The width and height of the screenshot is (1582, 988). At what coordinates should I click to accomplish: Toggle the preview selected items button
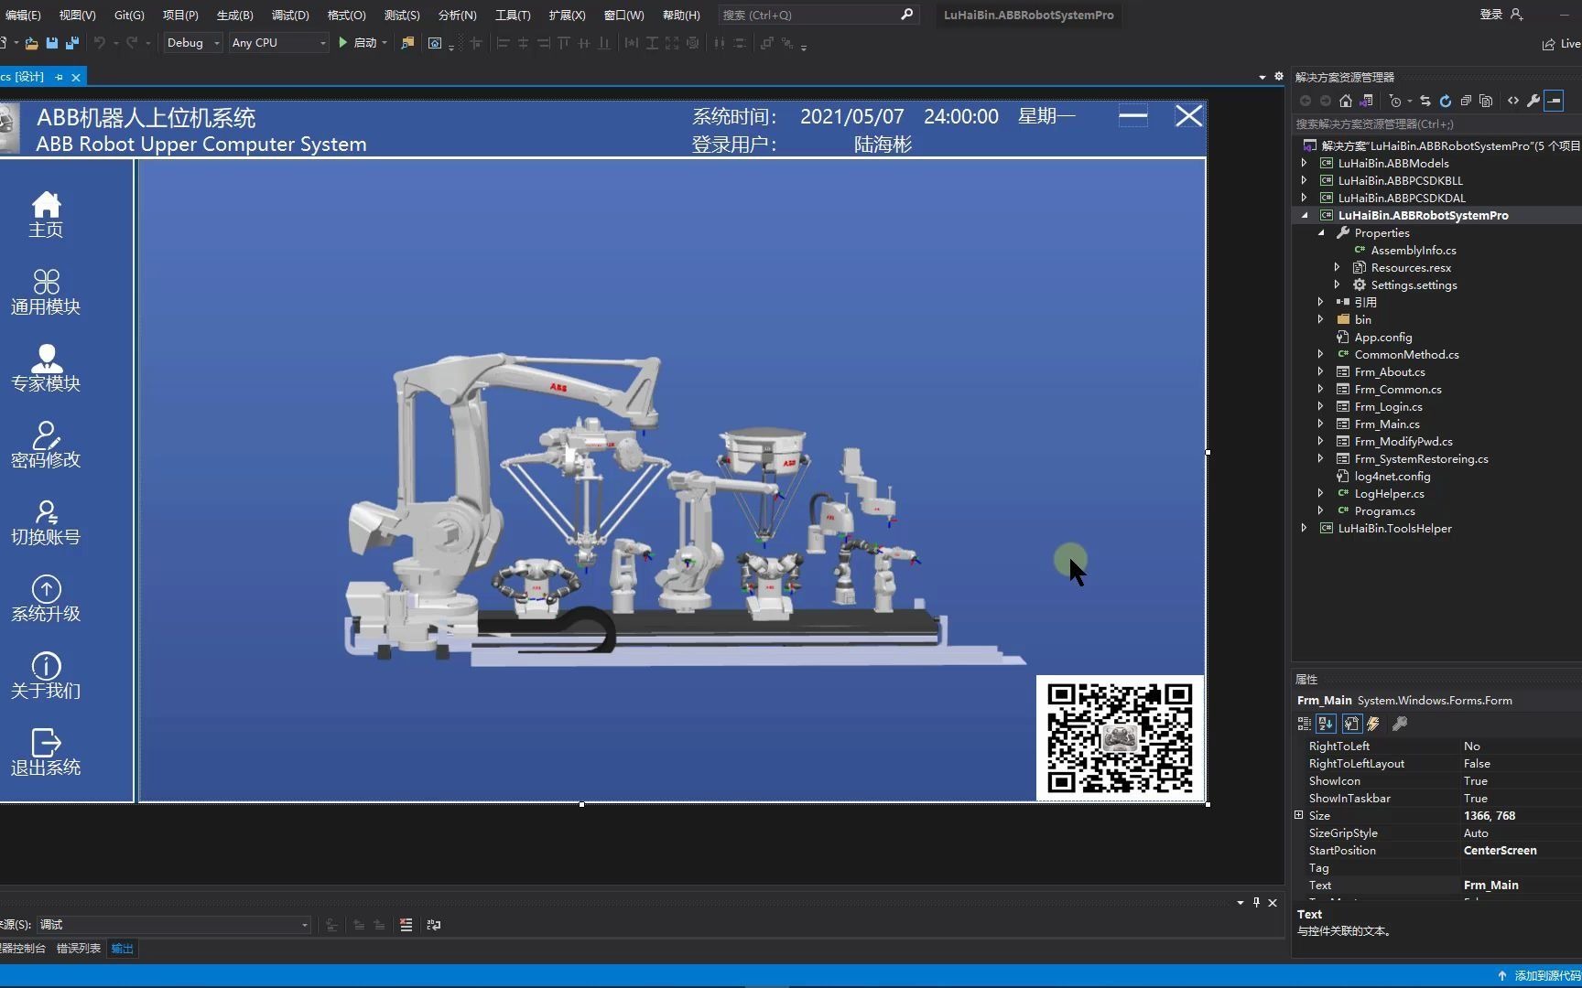(1554, 101)
